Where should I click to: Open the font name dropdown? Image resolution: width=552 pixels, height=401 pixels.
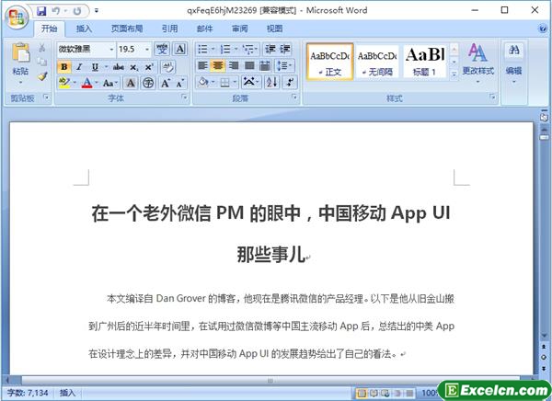click(x=111, y=49)
